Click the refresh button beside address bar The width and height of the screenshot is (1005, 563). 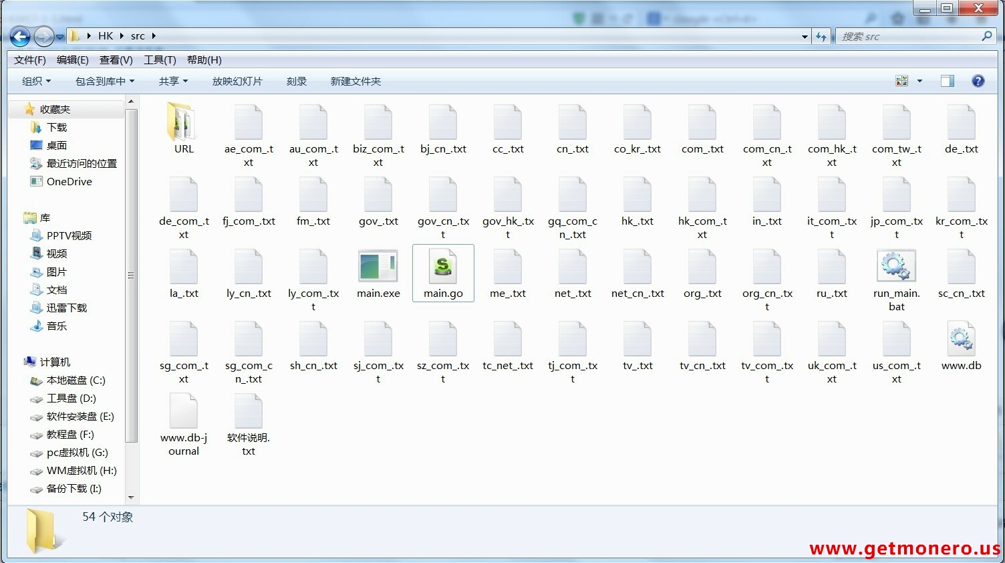pyautogui.click(x=821, y=36)
